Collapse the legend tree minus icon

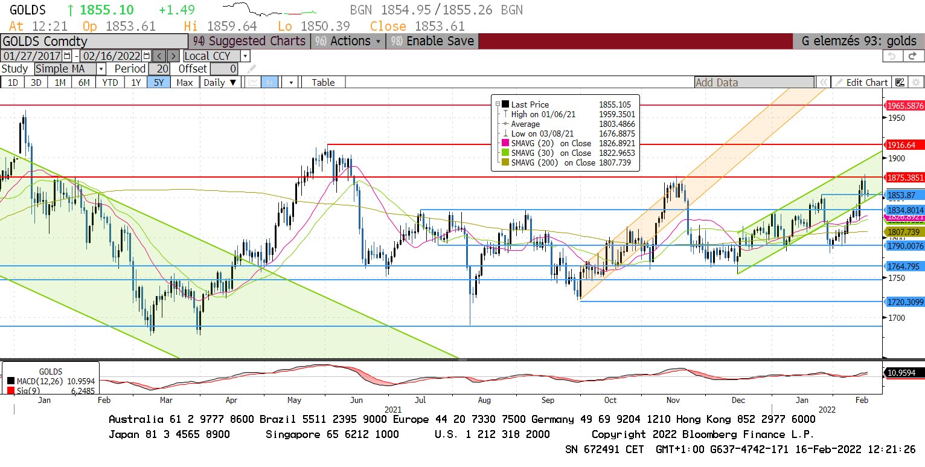tap(498, 105)
